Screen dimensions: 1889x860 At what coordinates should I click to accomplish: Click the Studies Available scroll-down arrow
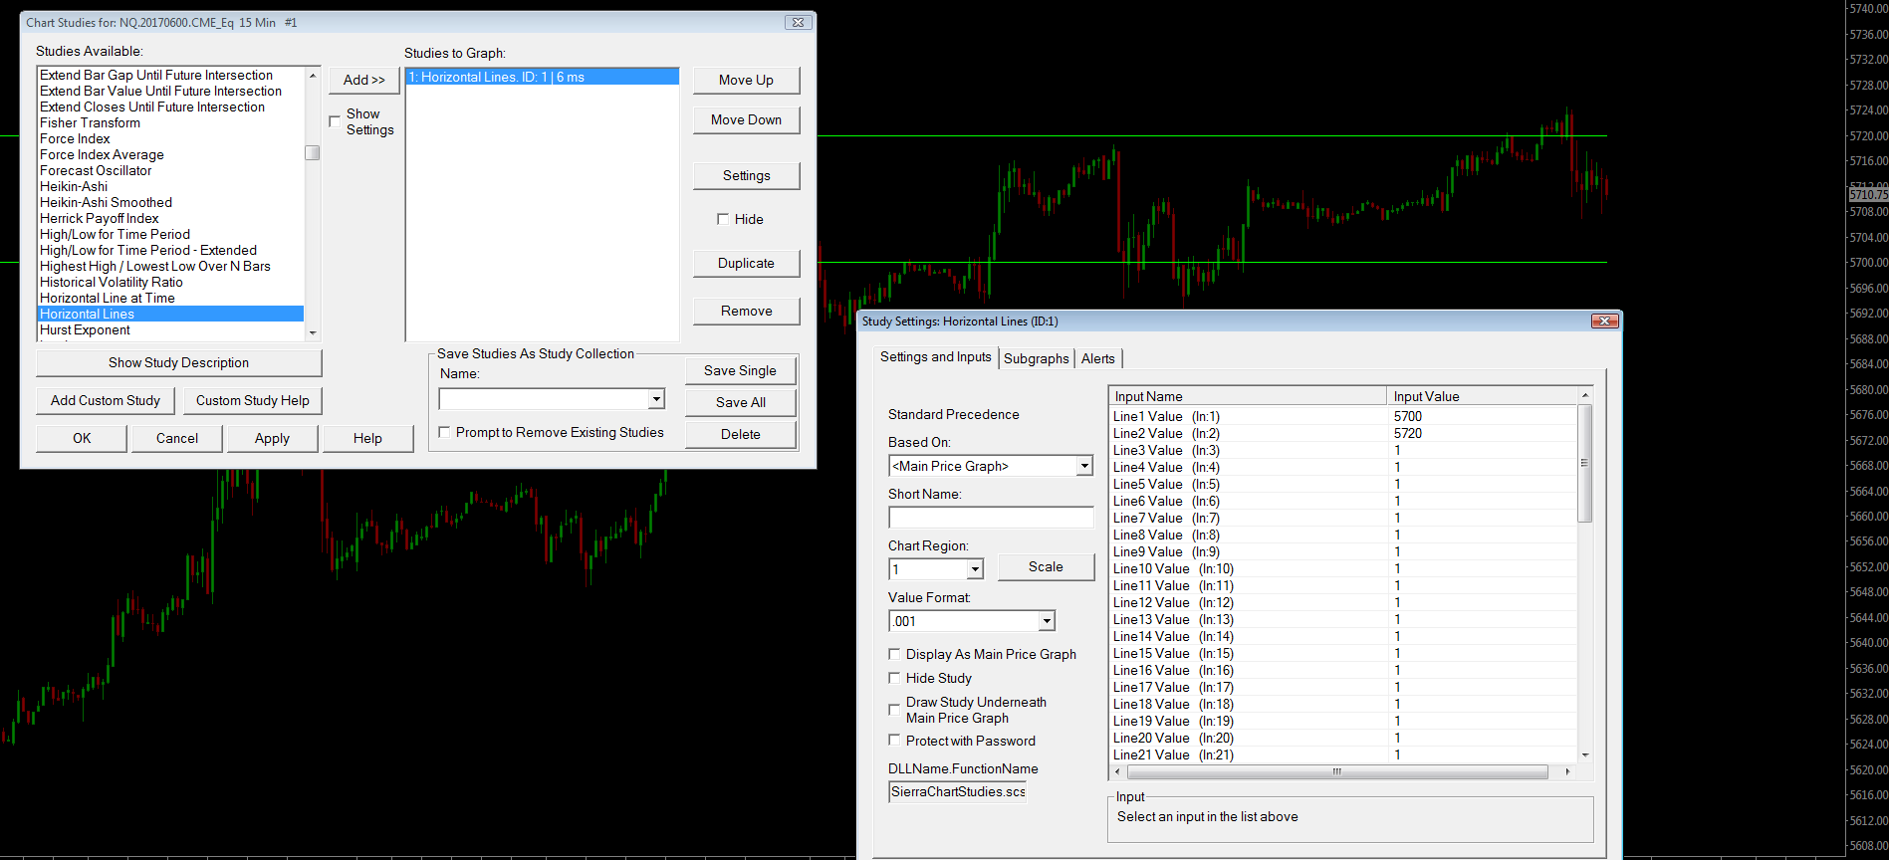(313, 333)
